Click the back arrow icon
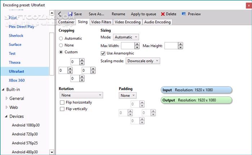252x155 pixels. coord(60,14)
